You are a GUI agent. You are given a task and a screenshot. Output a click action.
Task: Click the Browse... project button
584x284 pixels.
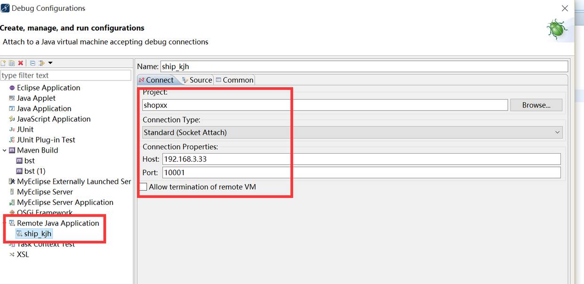[536, 105]
